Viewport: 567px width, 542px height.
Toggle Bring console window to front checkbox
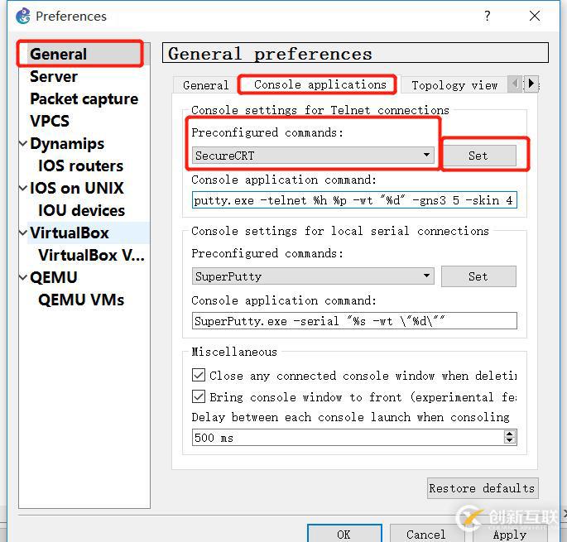[199, 396]
